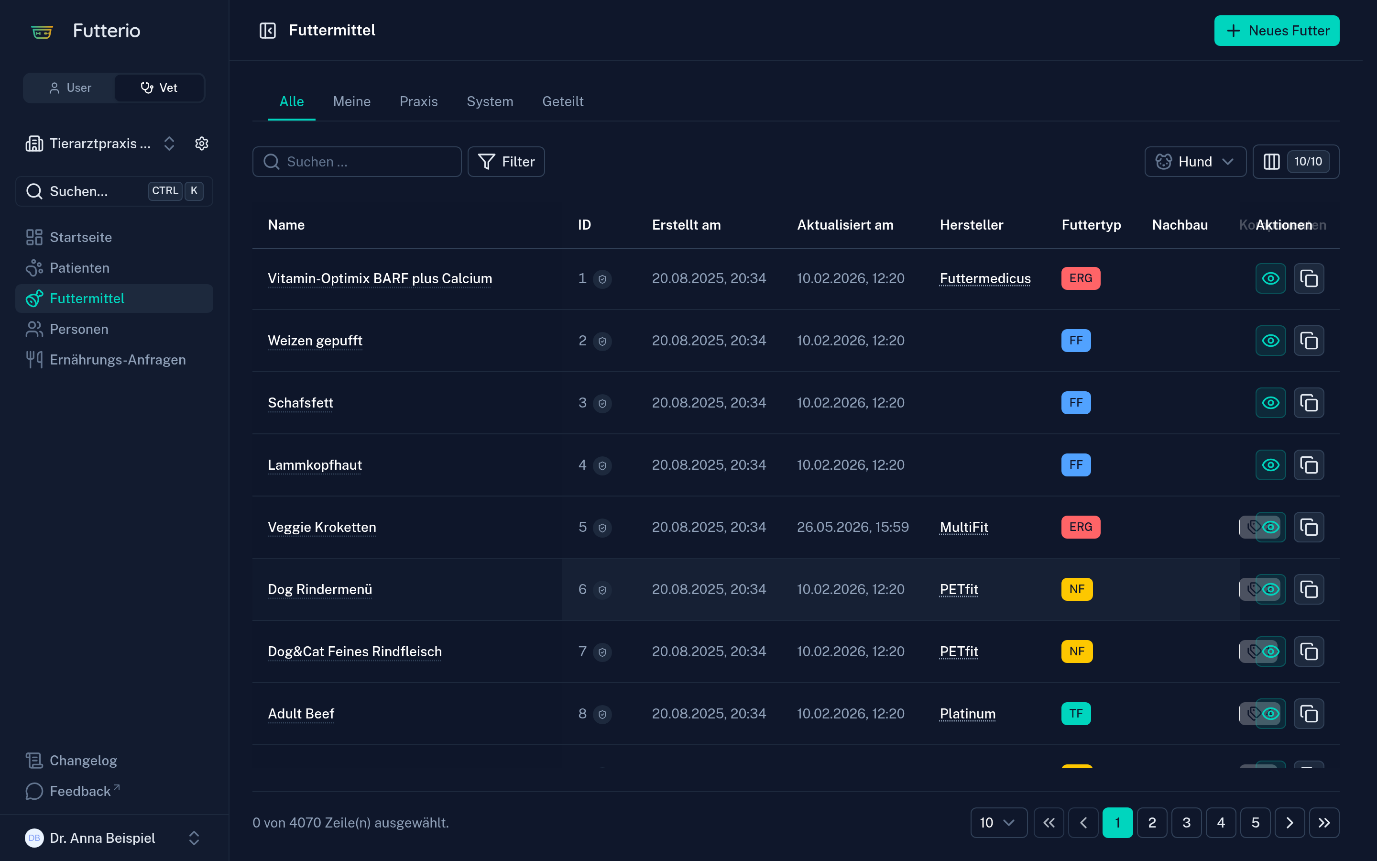Focus the Suchen feed search field
Screen dimensions: 1377x861
[357, 162]
